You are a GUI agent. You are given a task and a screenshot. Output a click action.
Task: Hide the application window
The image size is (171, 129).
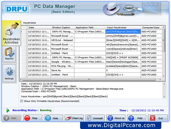(54, 118)
